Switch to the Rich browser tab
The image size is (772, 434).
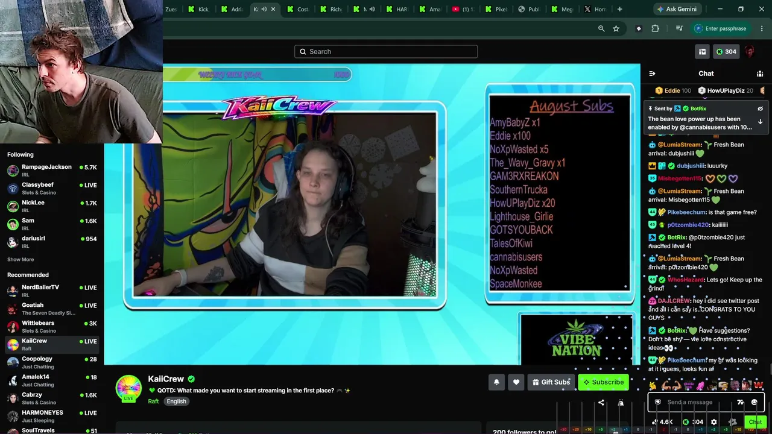click(330, 9)
